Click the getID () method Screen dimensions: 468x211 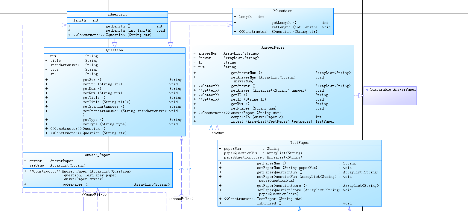click(x=239, y=95)
